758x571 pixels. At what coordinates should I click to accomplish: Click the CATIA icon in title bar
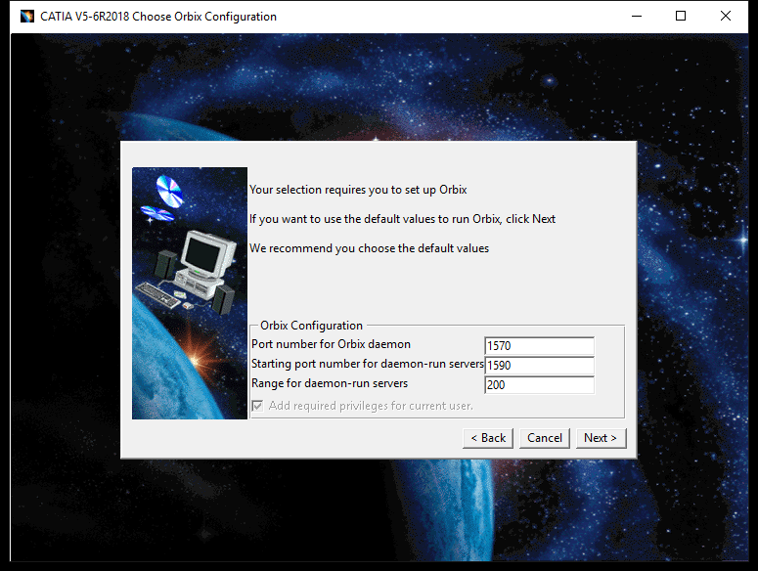tap(27, 17)
